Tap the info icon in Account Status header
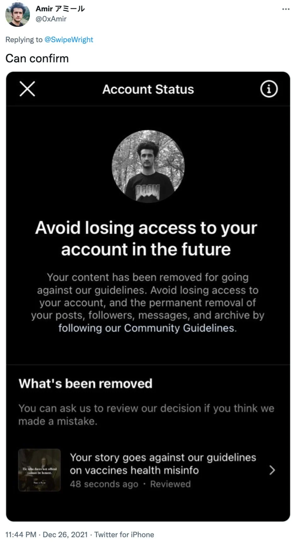Screen dimensions: 293x545 click(269, 89)
